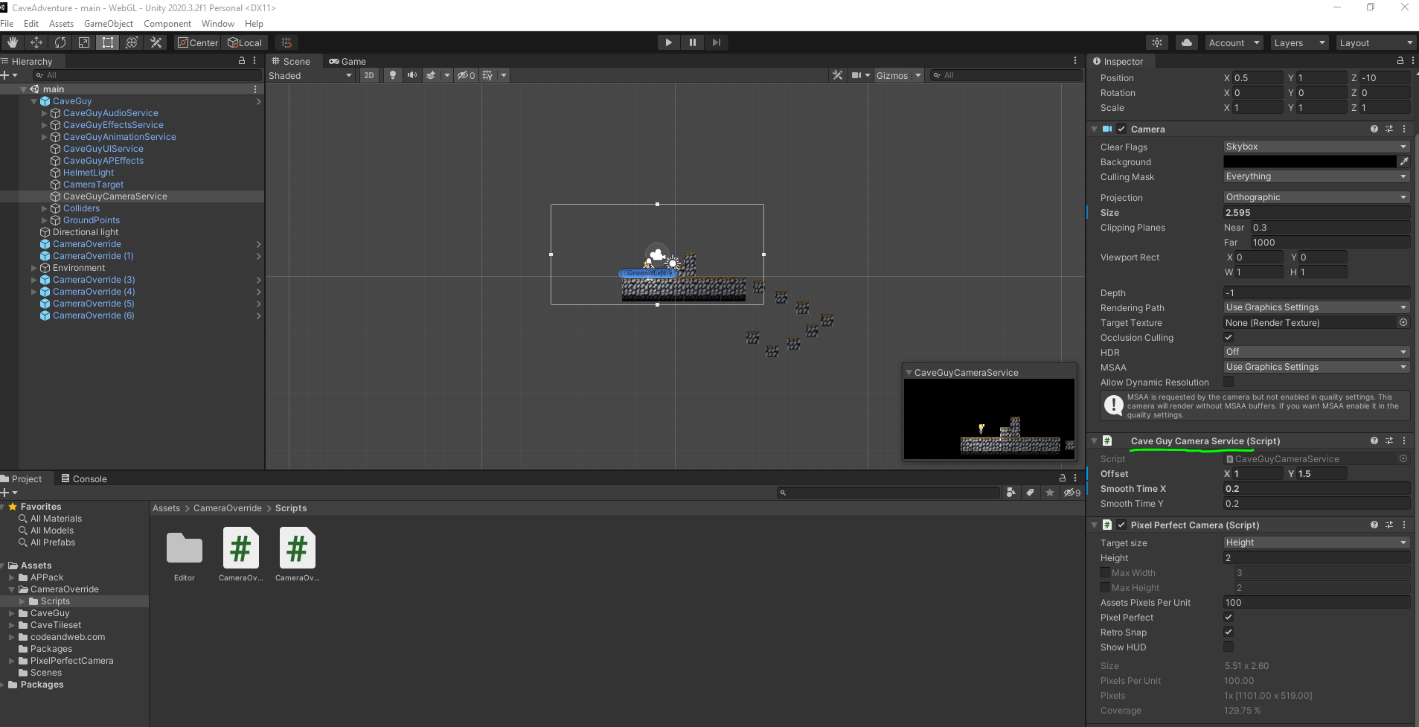Pause the game with the pause icon

point(692,42)
